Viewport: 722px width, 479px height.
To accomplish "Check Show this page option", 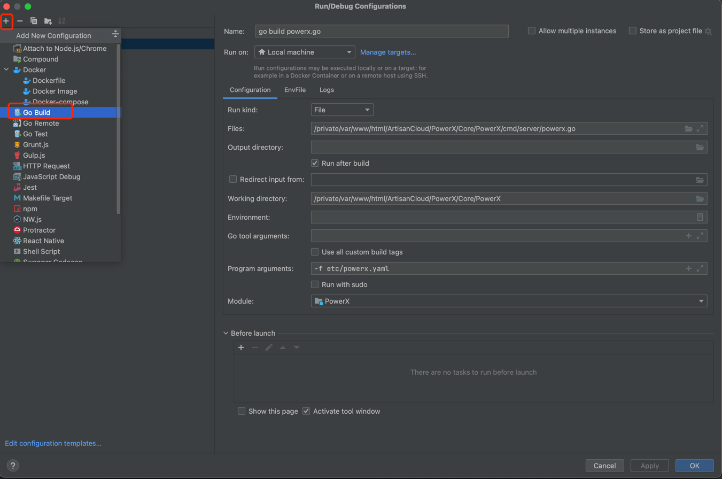I will click(242, 411).
